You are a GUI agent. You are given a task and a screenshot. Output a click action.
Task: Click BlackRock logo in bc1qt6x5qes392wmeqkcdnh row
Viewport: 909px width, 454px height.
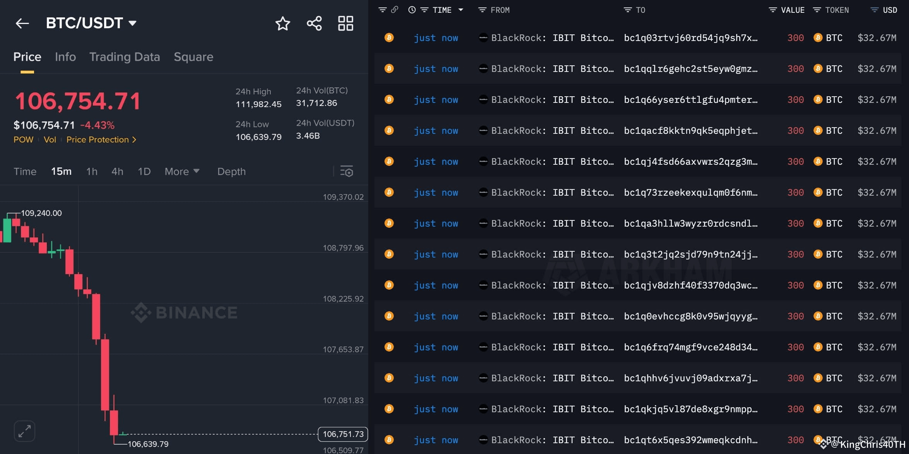pos(483,440)
